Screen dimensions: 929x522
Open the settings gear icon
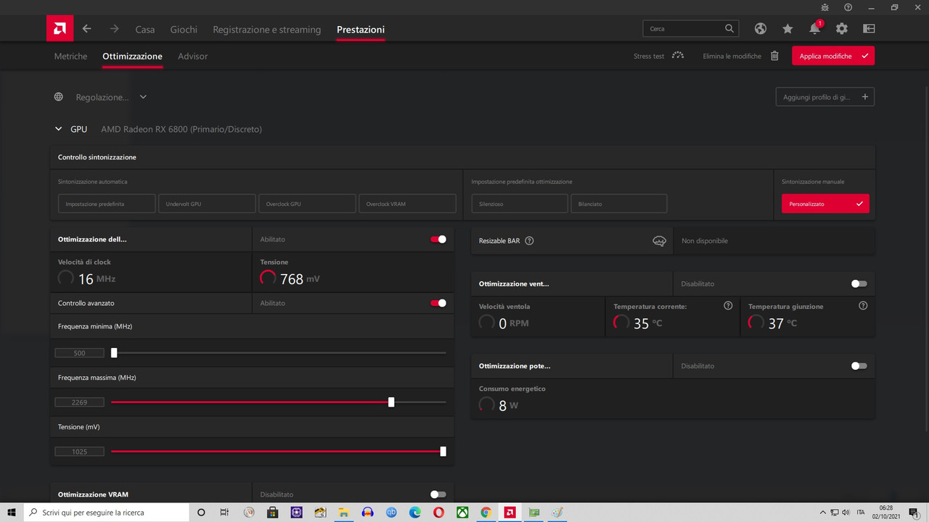click(842, 29)
